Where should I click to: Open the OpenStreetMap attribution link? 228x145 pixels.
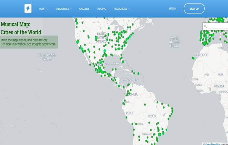(x=213, y=144)
